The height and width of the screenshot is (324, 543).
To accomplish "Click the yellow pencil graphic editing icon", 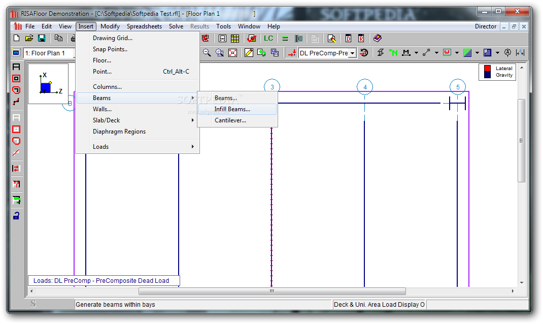I will pos(249,53).
